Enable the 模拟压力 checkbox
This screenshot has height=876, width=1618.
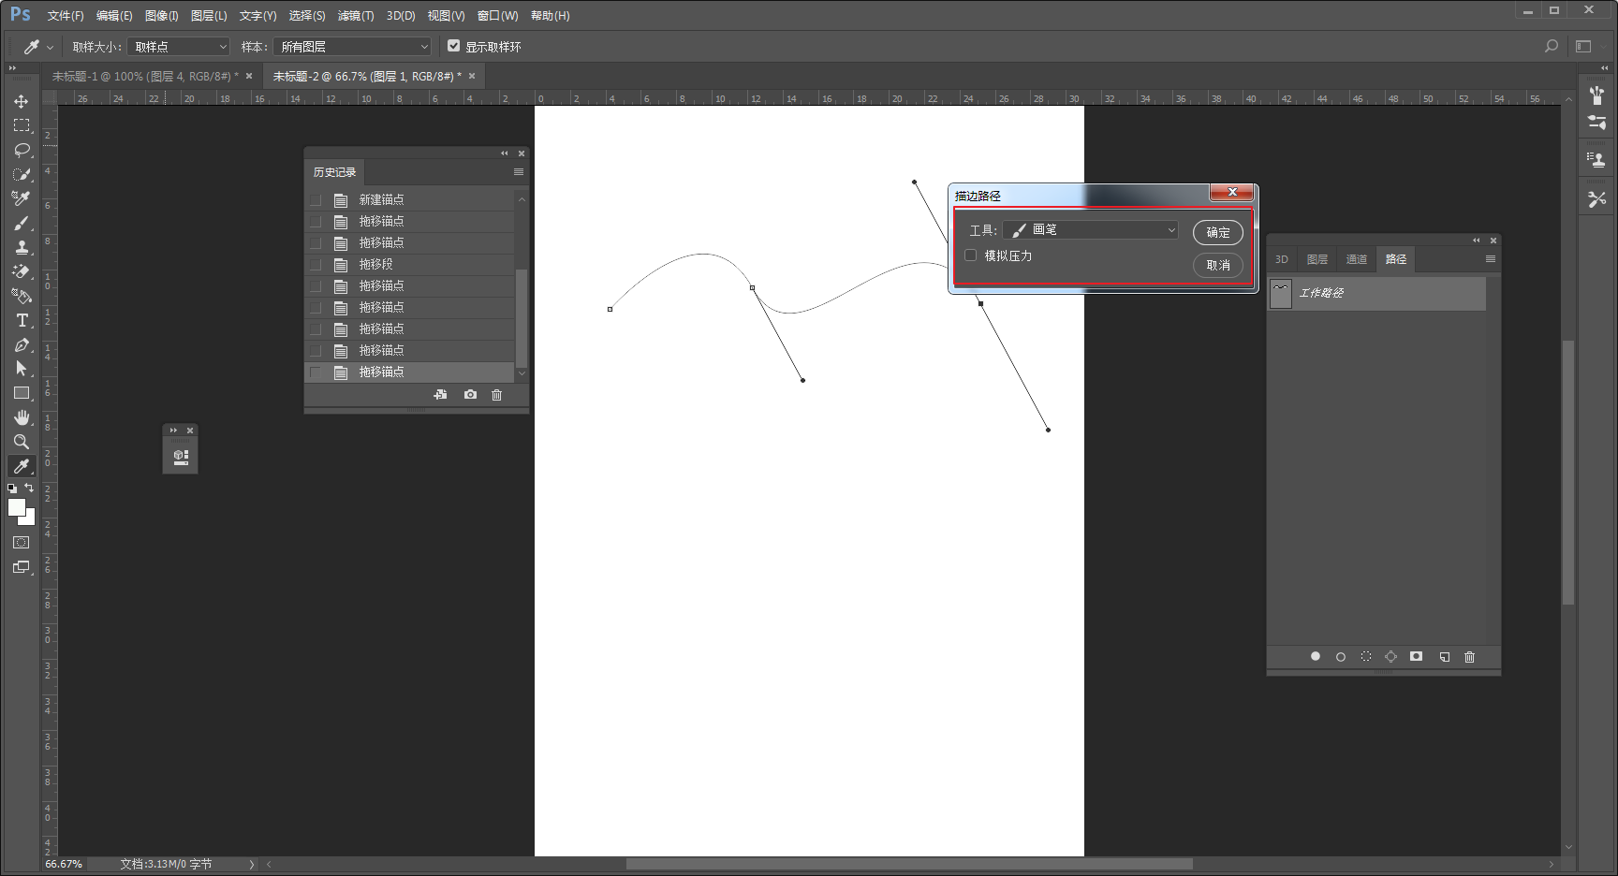pos(971,255)
